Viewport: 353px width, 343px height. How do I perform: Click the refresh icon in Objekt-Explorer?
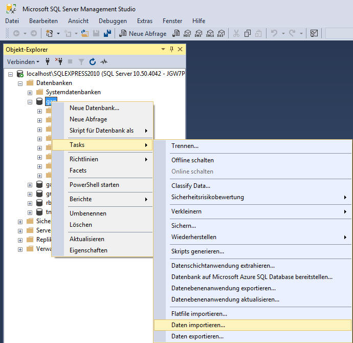pos(93,61)
